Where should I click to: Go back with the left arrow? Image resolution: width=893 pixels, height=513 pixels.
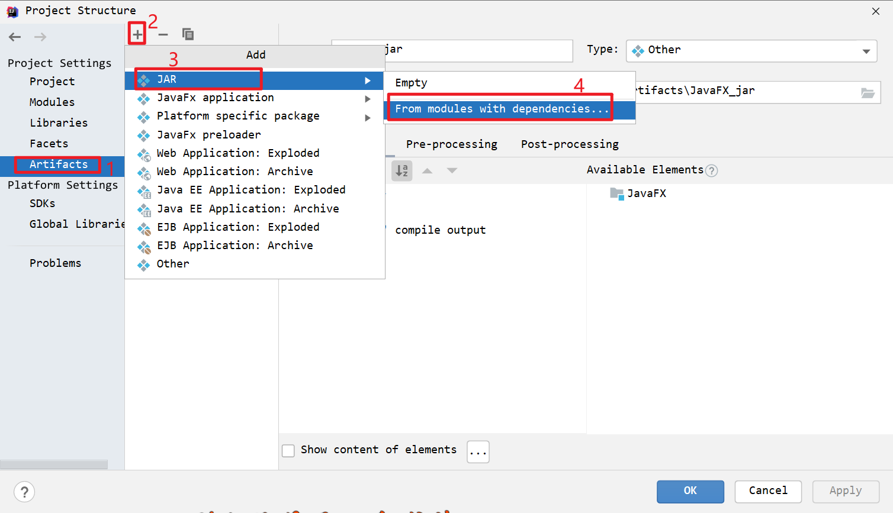(15, 37)
